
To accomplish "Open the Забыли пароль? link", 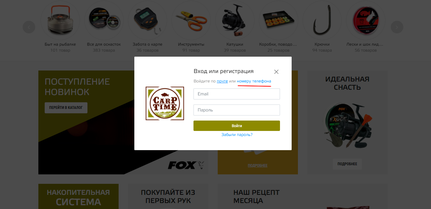I will [237, 134].
